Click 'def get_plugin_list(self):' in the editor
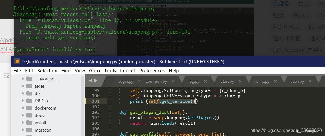The image size is (325, 136). coord(153,112)
